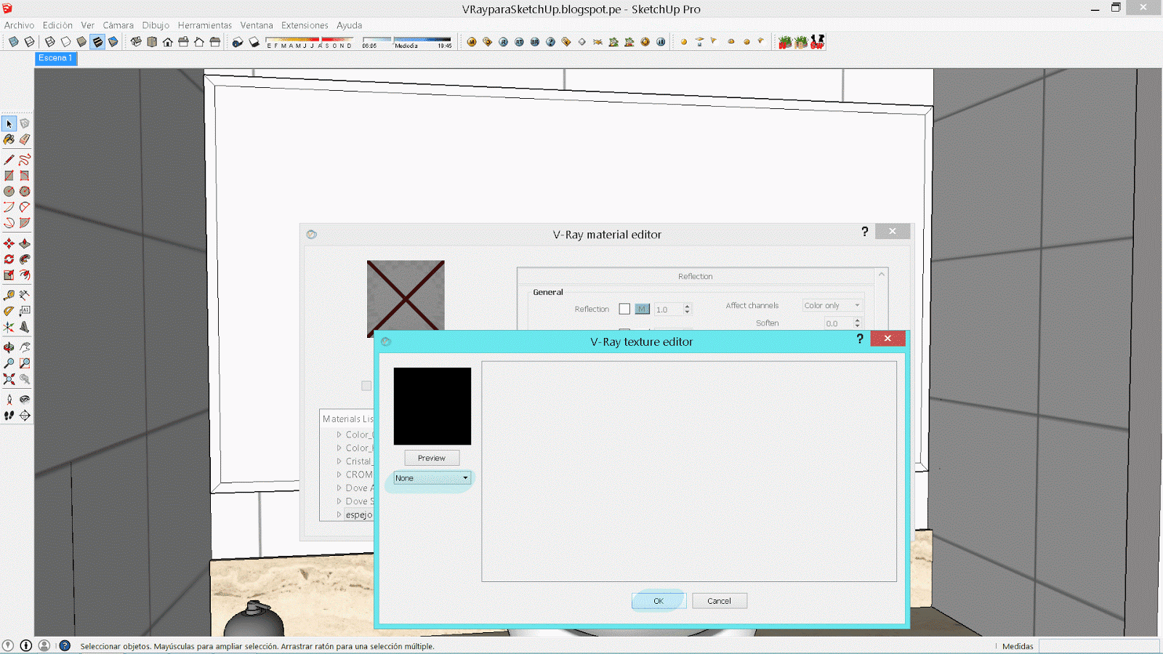Select the Orbit tool
The height and width of the screenshot is (654, 1163).
point(9,347)
